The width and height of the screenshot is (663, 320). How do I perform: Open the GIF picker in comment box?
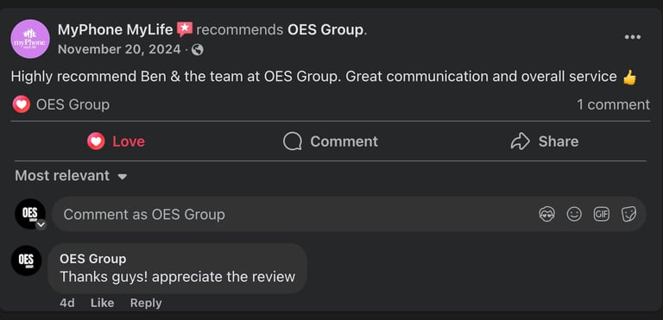(x=601, y=214)
